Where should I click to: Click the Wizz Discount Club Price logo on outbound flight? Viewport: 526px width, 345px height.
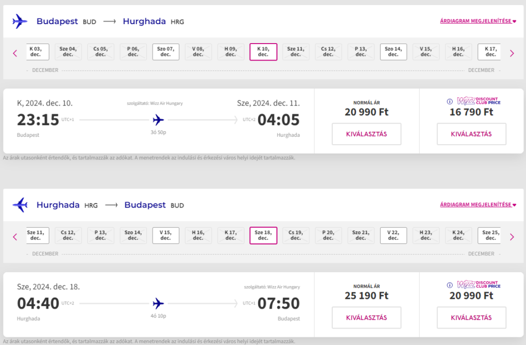point(479,100)
